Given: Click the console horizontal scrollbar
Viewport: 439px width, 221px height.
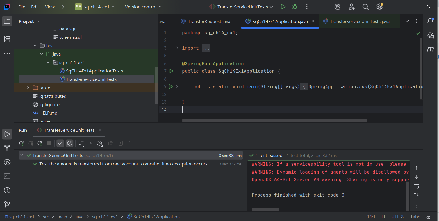Looking at the screenshot, I should 265,209.
